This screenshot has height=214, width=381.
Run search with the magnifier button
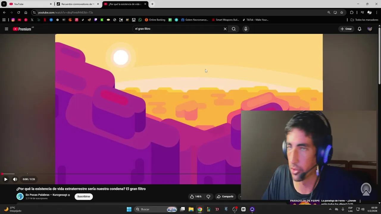click(234, 29)
